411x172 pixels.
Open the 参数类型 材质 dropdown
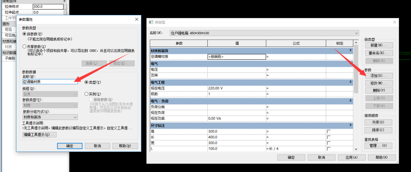click(x=50, y=105)
